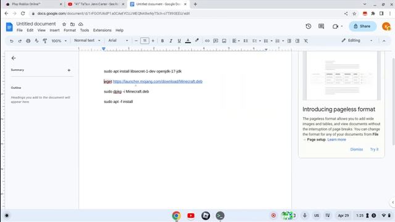The height and width of the screenshot is (222, 395).
Task: Open the Roblox app in the shelf
Action: 206,215
